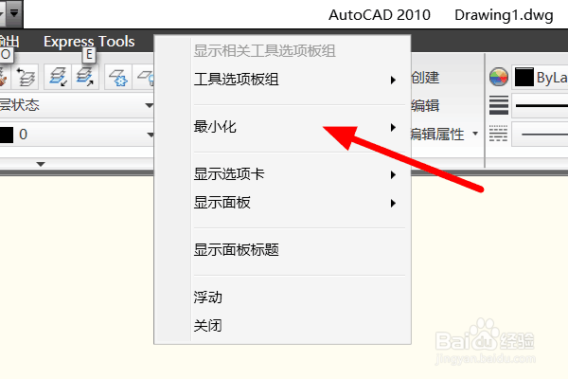Image resolution: width=568 pixels, height=379 pixels.
Task: Click the Drawing1.dwg title text
Action: 504,15
